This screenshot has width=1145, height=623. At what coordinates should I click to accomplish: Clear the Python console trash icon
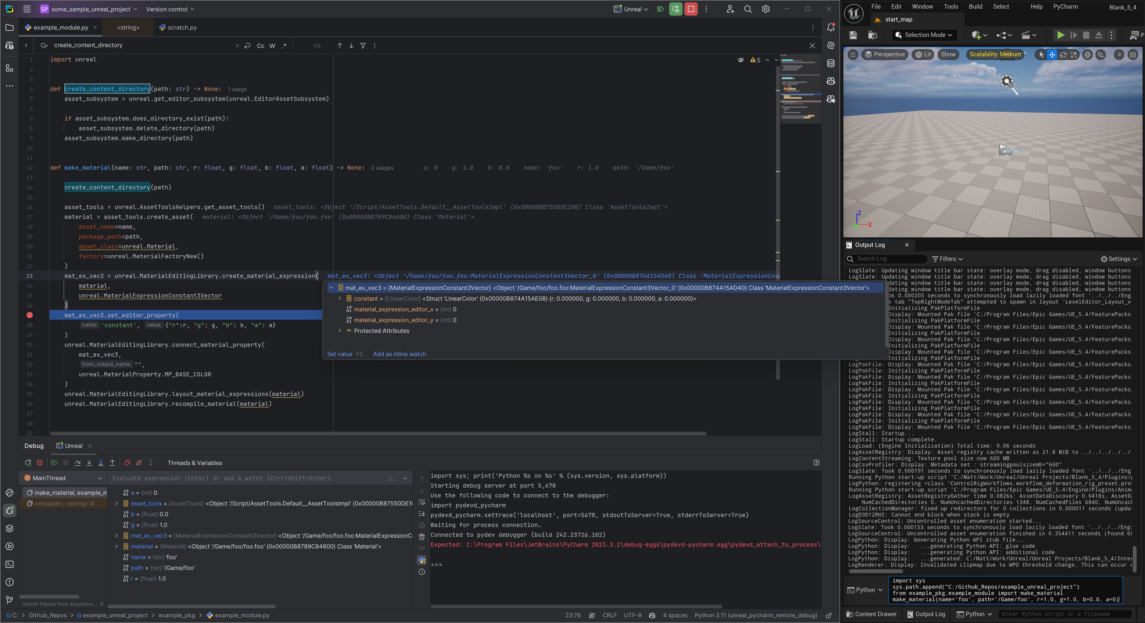pos(422,537)
